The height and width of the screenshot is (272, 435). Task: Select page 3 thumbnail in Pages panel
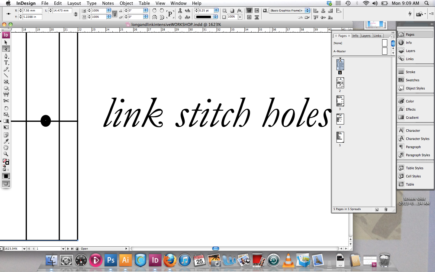[340, 101]
